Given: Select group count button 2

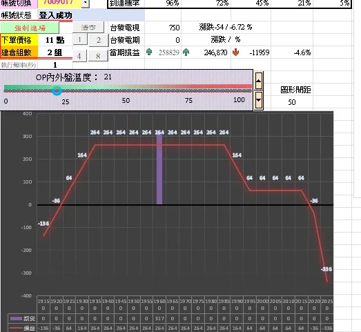Looking at the screenshot, I should [x=99, y=40].
